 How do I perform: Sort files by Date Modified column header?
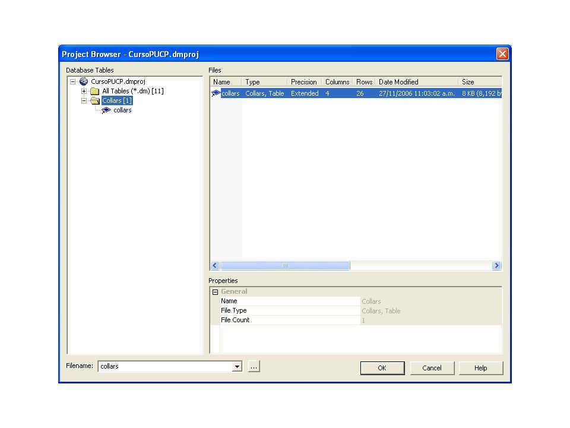tap(417, 82)
